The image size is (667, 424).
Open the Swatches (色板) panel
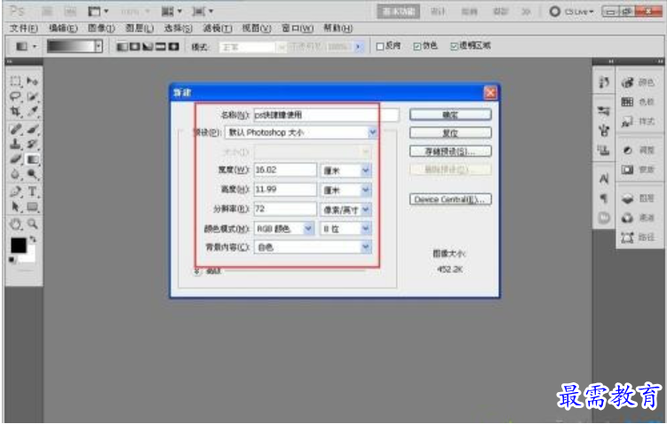(x=638, y=102)
